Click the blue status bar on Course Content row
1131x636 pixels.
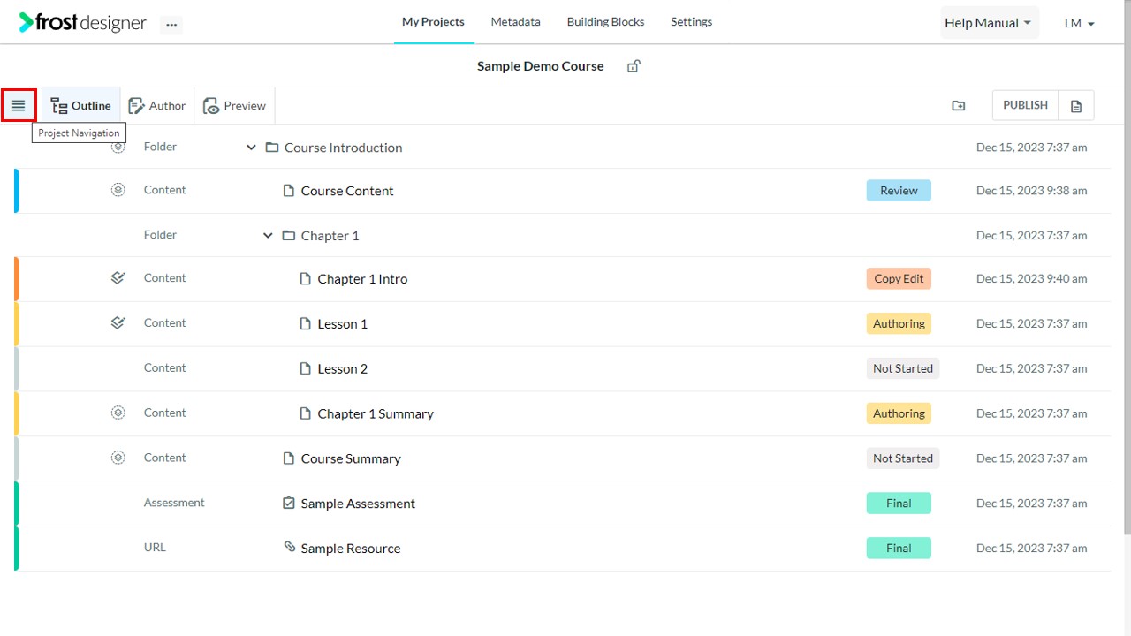[17, 191]
